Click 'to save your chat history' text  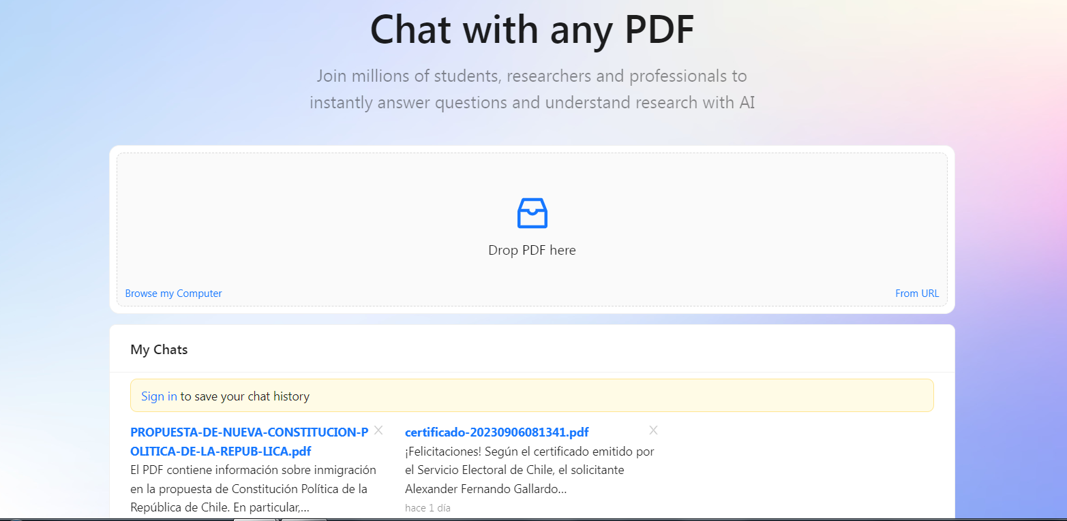pos(245,396)
